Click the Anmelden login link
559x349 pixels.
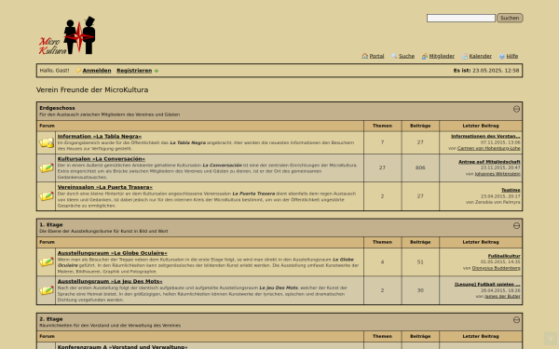pos(97,71)
